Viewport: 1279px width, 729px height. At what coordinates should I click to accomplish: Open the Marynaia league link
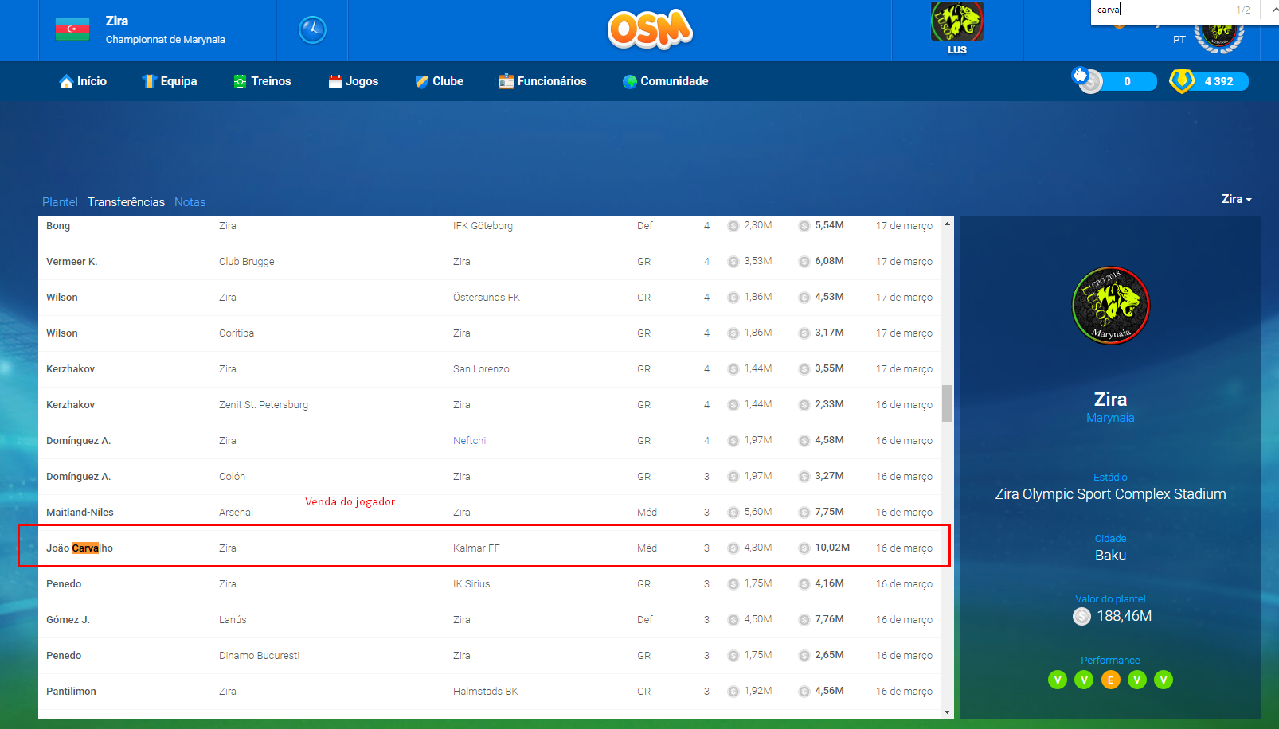pyautogui.click(x=1110, y=418)
